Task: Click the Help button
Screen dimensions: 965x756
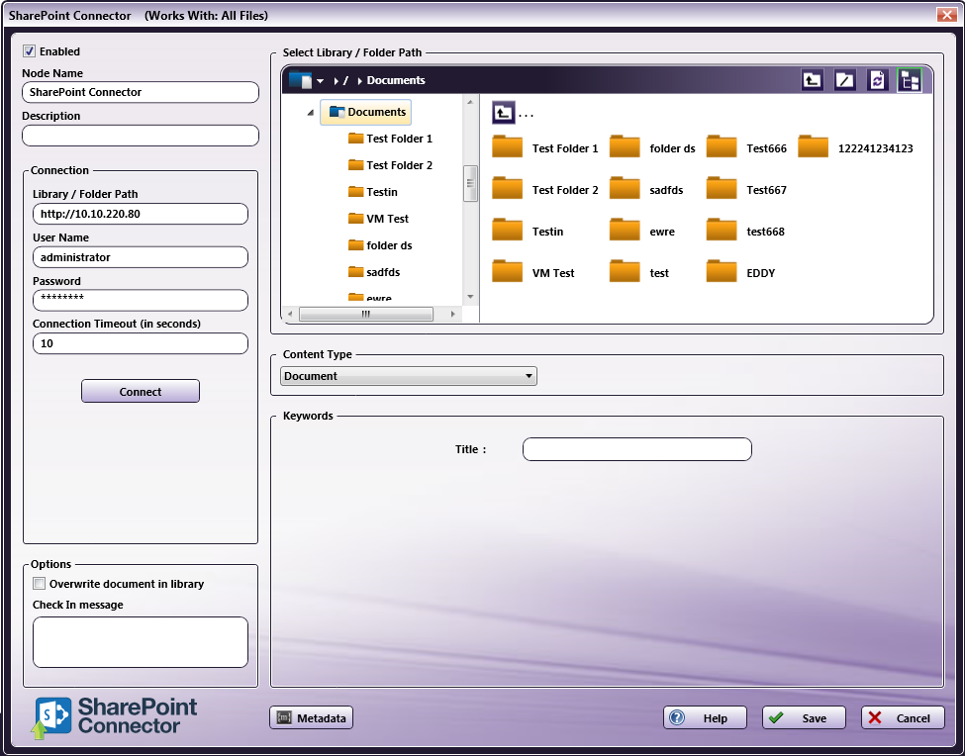Action: point(705,717)
